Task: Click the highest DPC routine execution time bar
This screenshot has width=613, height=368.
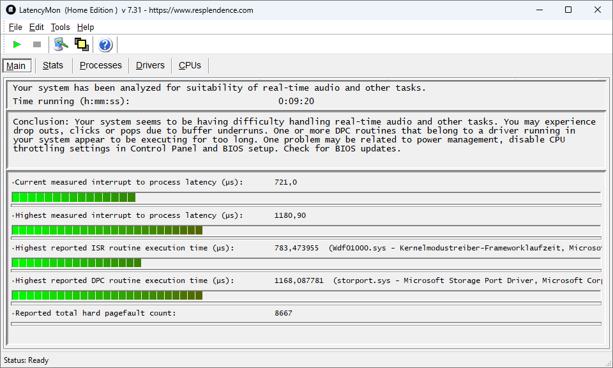Action: (x=306, y=296)
